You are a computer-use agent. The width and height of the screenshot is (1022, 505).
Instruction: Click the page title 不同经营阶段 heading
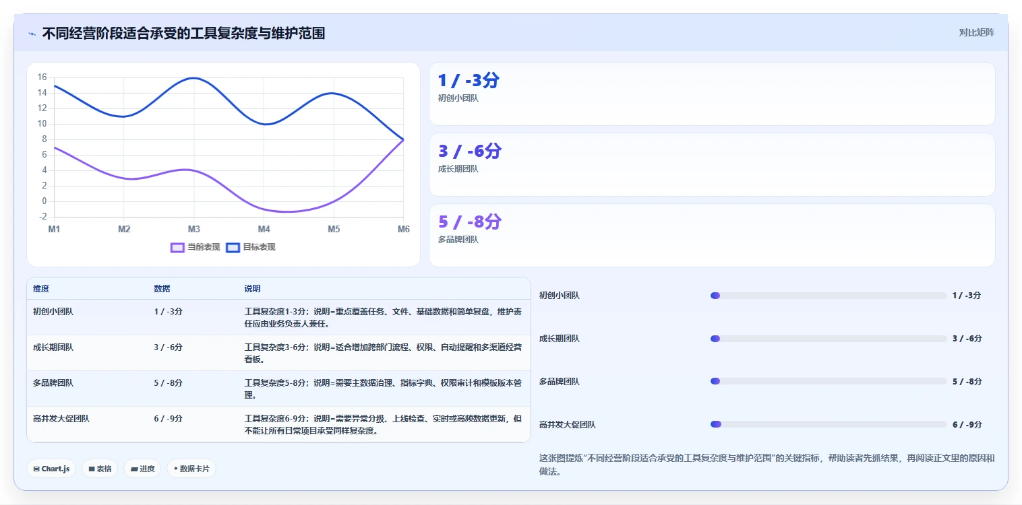click(x=183, y=33)
